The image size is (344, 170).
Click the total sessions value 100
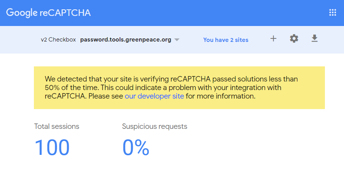click(x=52, y=147)
